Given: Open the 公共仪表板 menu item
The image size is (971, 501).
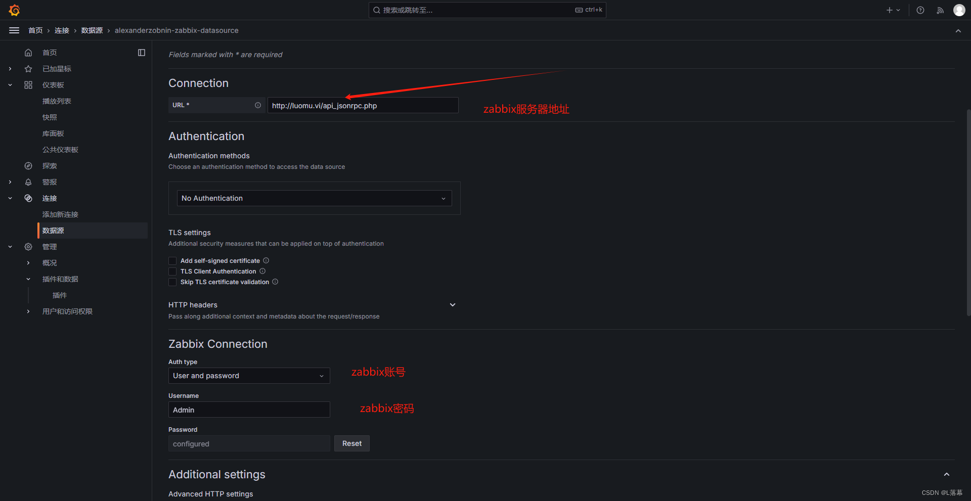Looking at the screenshot, I should click(x=60, y=150).
